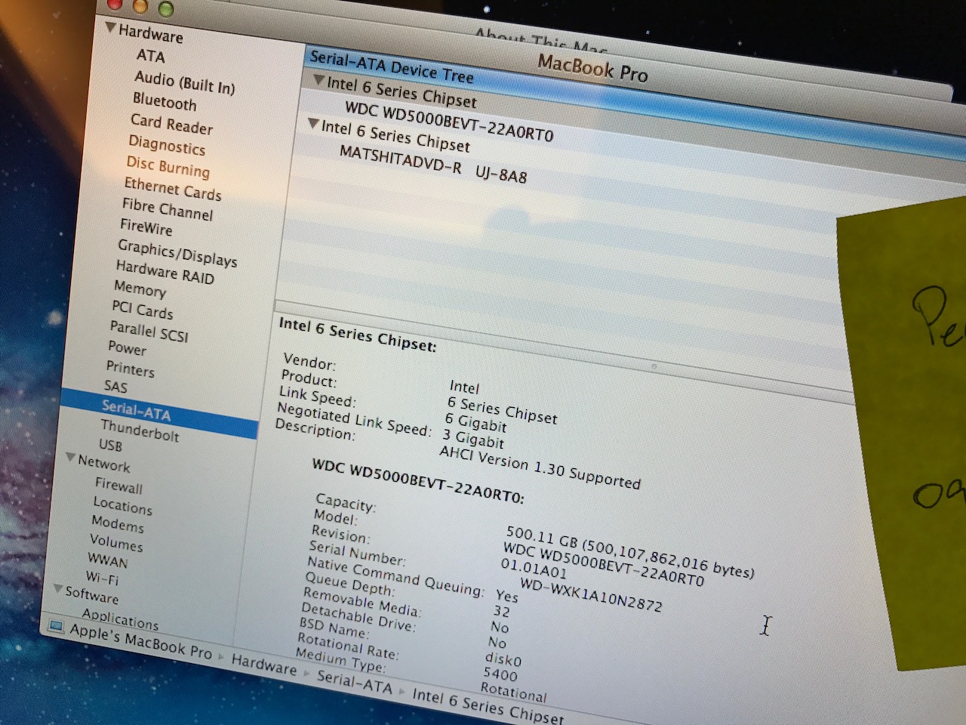This screenshot has width=966, height=725.
Task: Click the queue depth value 32
Action: pyautogui.click(x=501, y=611)
